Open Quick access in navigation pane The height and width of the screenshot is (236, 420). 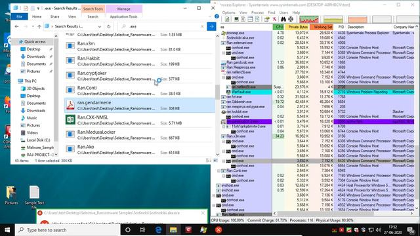(35, 42)
